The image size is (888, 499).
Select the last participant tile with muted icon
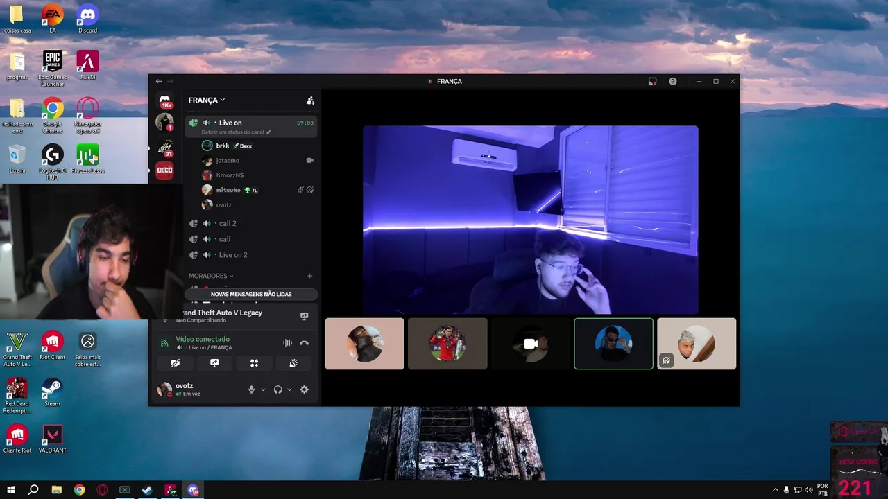tap(697, 344)
